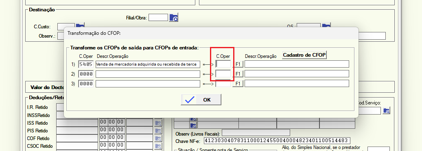Click the lookup icon in ISS Retido row
Screen dimensions: 422x151
click(x=158, y=123)
